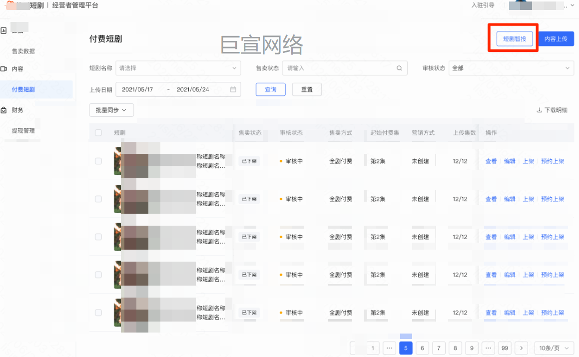This screenshot has height=357, width=579.
Task: Jump to page 99 in the pagination
Action: pos(505,348)
